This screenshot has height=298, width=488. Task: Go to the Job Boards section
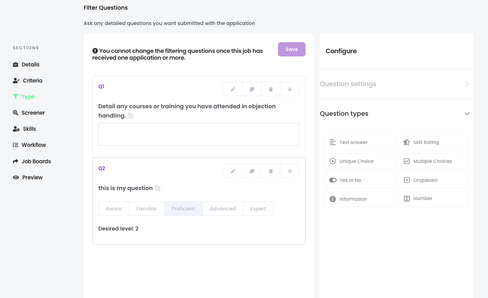point(36,161)
